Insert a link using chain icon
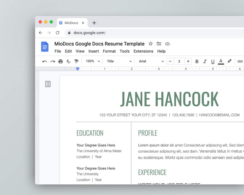Image resolution: width=244 pixels, height=195 pixels. coord(240,61)
